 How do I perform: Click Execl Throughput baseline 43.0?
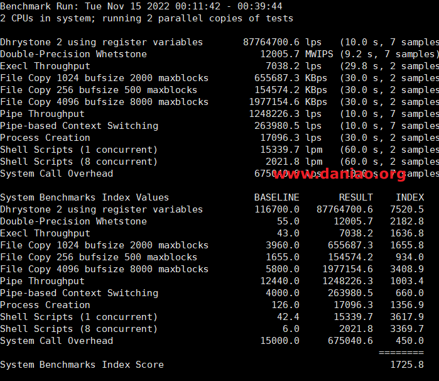(x=288, y=233)
